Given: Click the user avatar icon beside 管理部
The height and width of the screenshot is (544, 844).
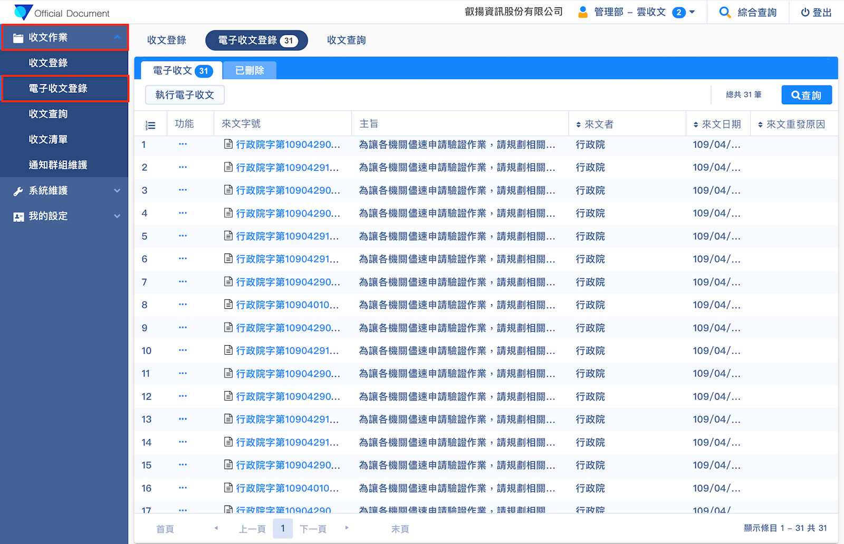Looking at the screenshot, I should click(583, 12).
